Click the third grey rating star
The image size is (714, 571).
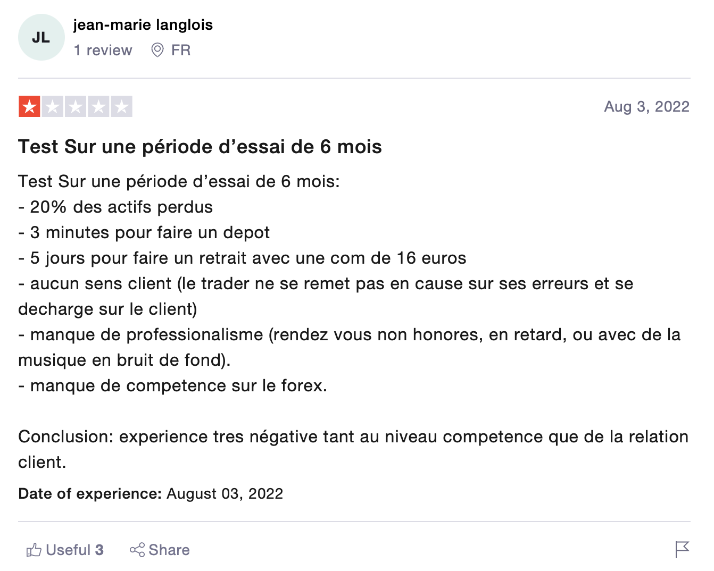[76, 107]
